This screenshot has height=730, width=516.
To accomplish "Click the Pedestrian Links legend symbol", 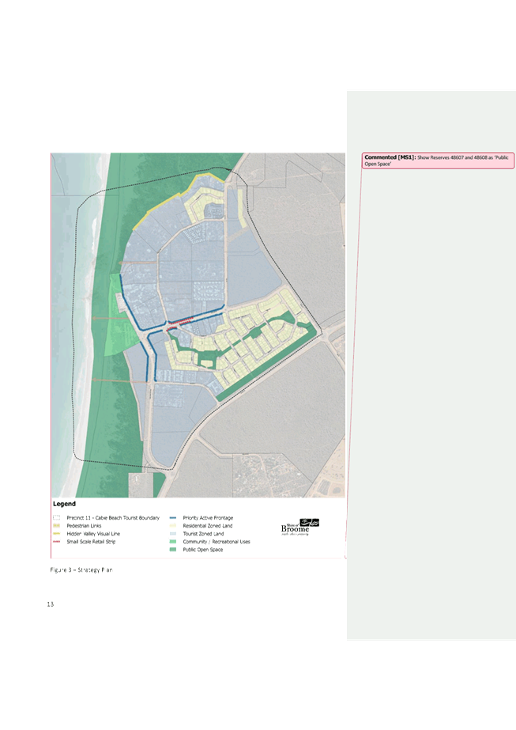I will pyautogui.click(x=56, y=526).
